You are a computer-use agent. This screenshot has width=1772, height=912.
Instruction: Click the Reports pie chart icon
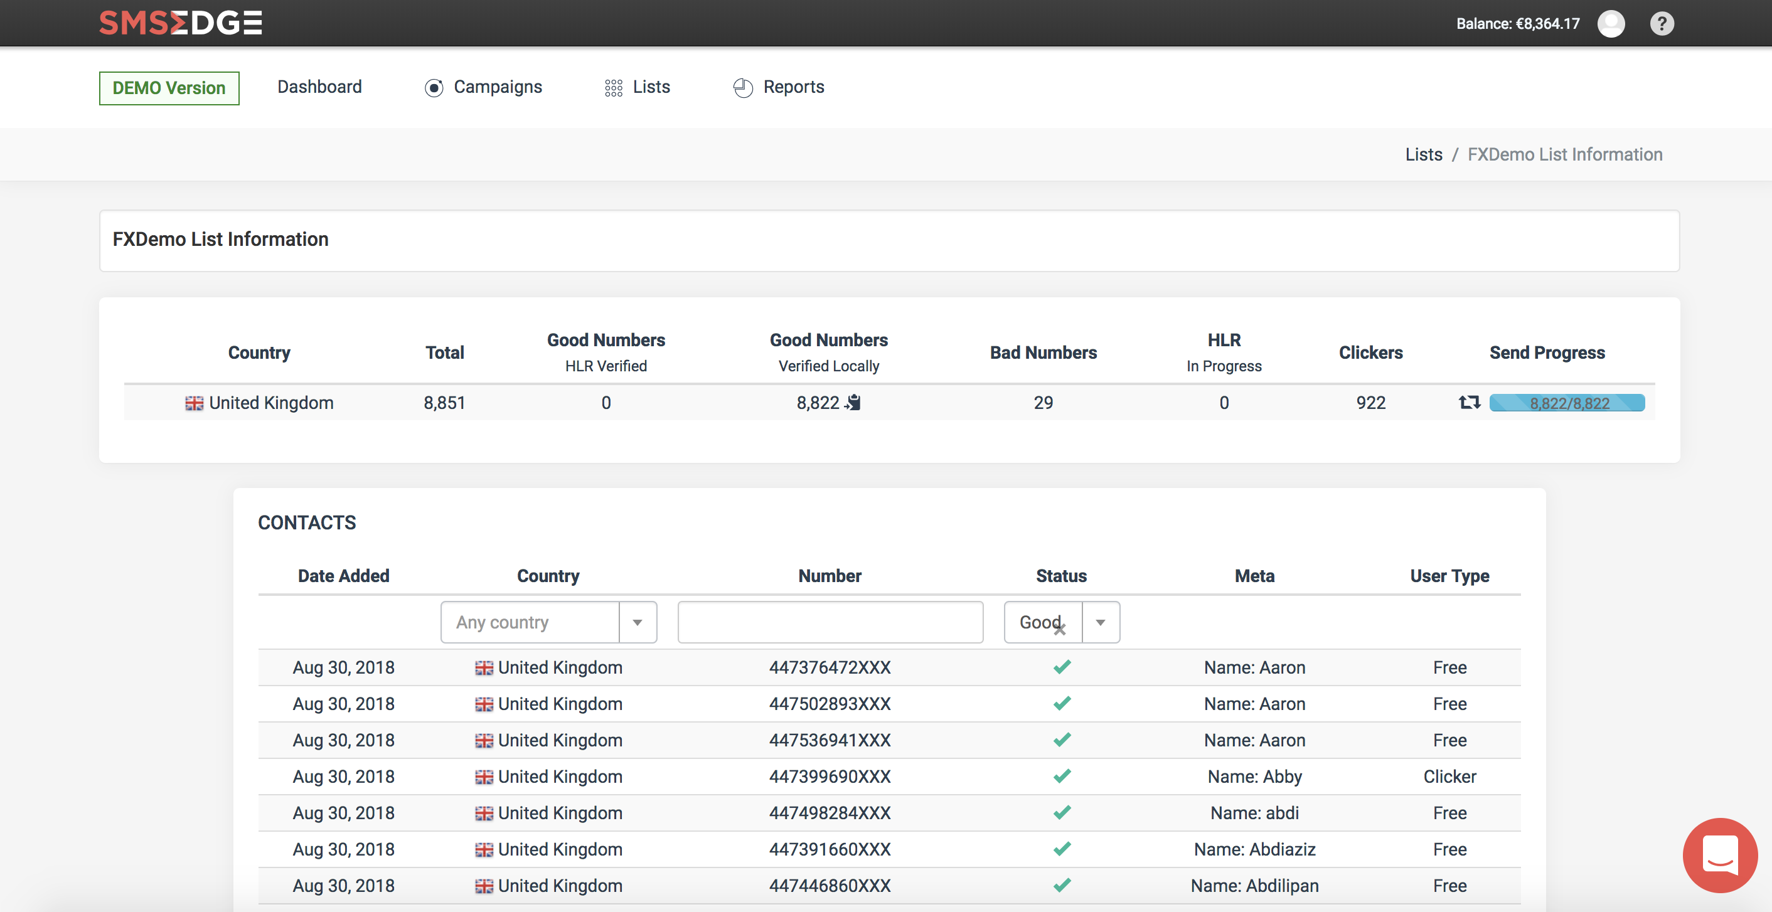742,88
